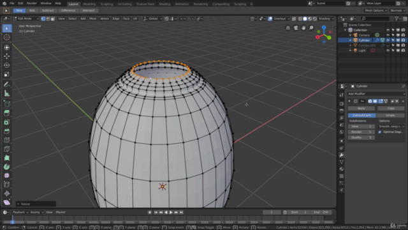This screenshot has height=230, width=408.
Task: Hide Camera with its eye icon
Action: tap(388, 35)
